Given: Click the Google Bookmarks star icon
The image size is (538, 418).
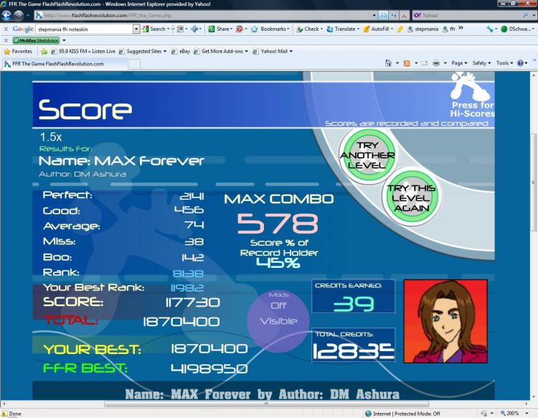Looking at the screenshot, I should [x=254, y=29].
